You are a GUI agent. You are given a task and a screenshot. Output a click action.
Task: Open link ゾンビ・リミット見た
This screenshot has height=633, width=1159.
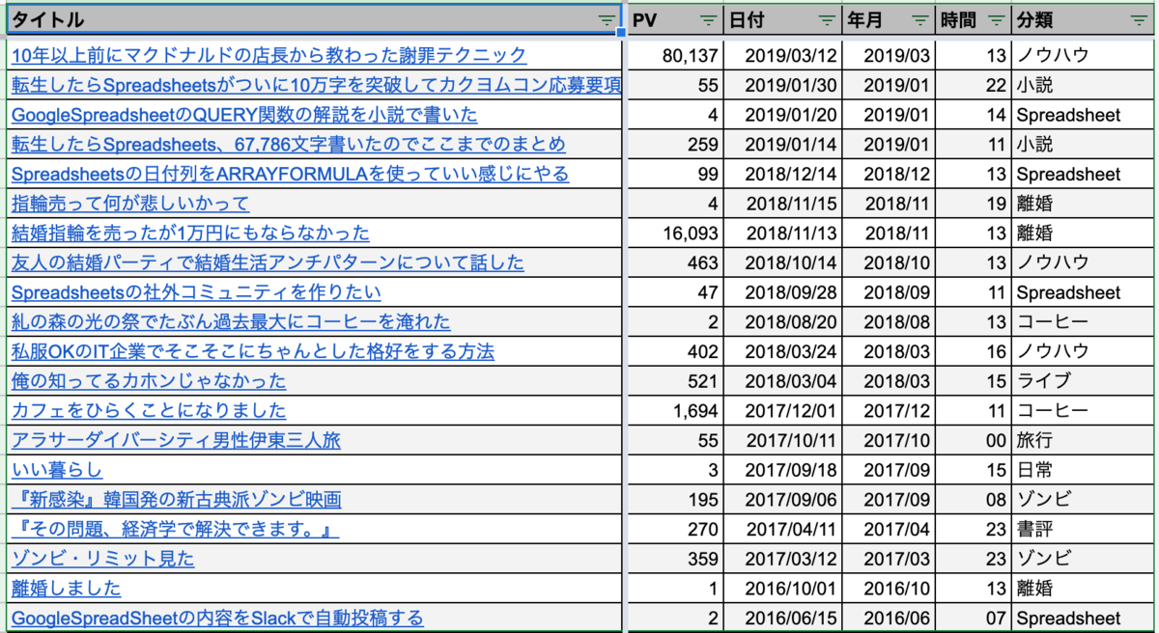(x=103, y=559)
